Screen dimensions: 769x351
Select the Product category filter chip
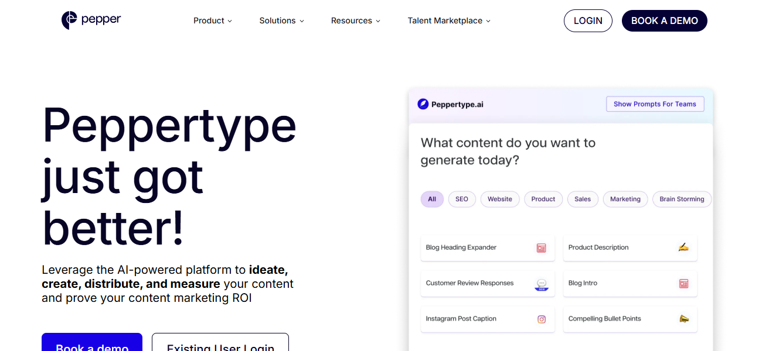pyautogui.click(x=543, y=199)
